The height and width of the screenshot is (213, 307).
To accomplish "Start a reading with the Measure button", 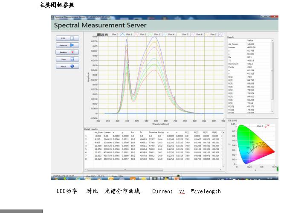I will 67,45.
